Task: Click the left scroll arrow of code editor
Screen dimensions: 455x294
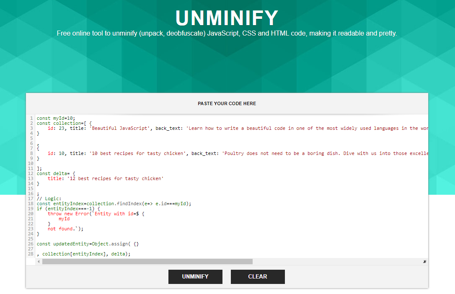Action: click(39, 261)
